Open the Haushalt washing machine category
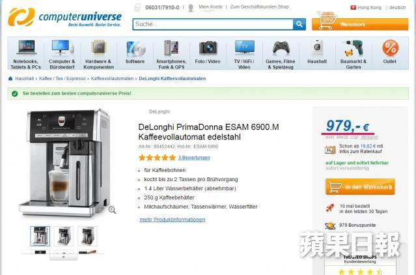 pyautogui.click(x=317, y=52)
